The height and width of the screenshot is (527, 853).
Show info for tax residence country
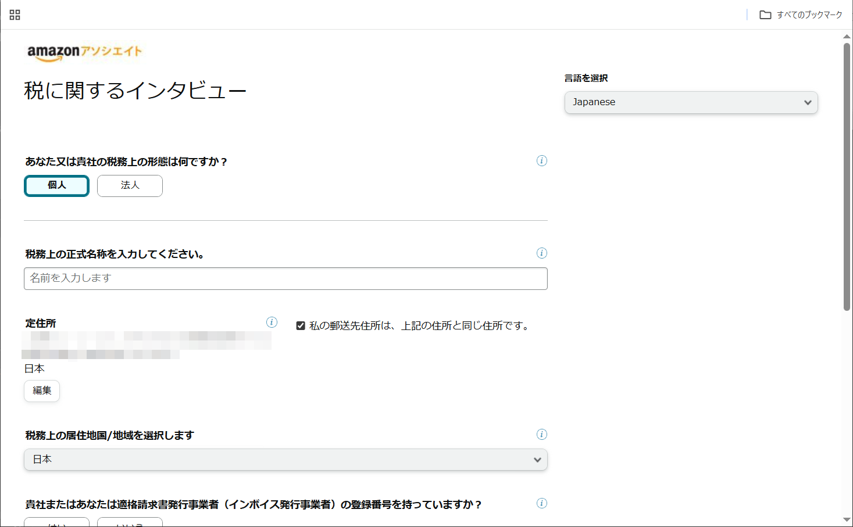pyautogui.click(x=541, y=435)
